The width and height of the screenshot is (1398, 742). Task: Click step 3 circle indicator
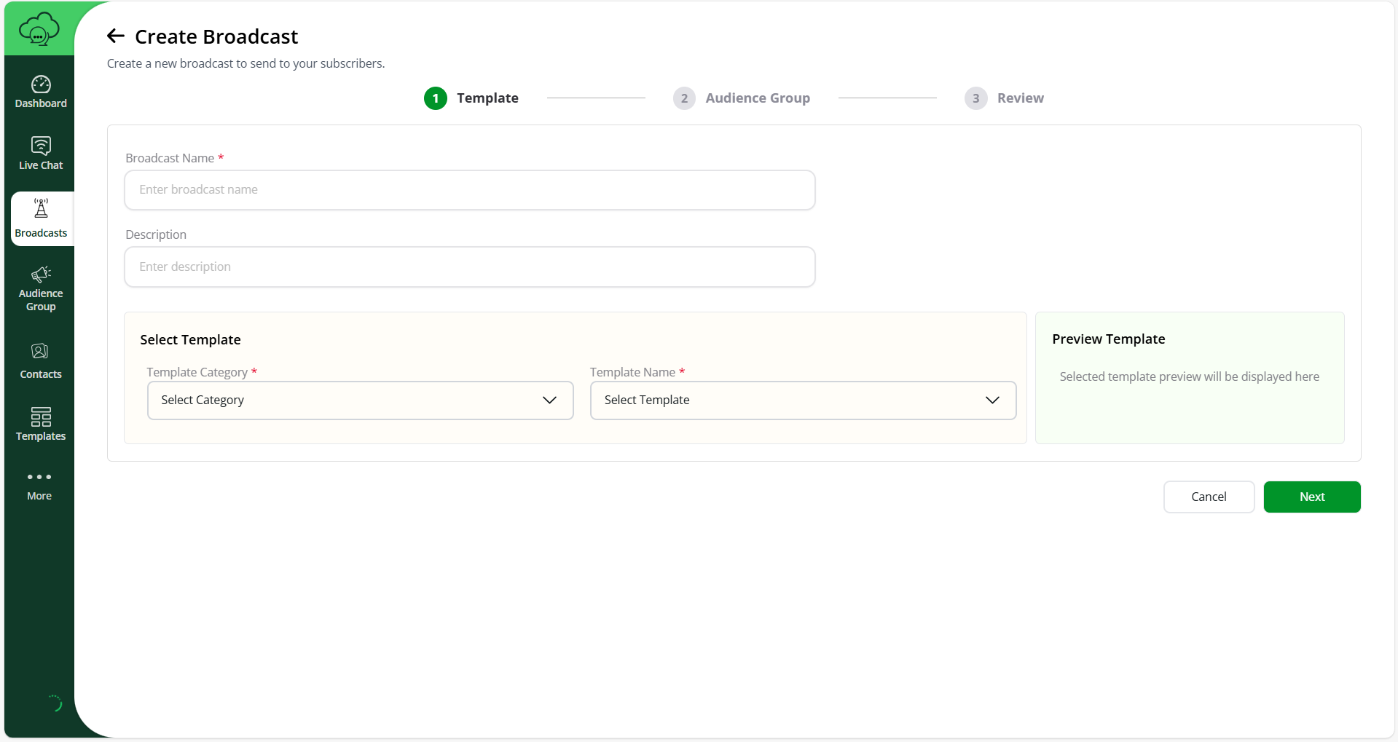[976, 98]
